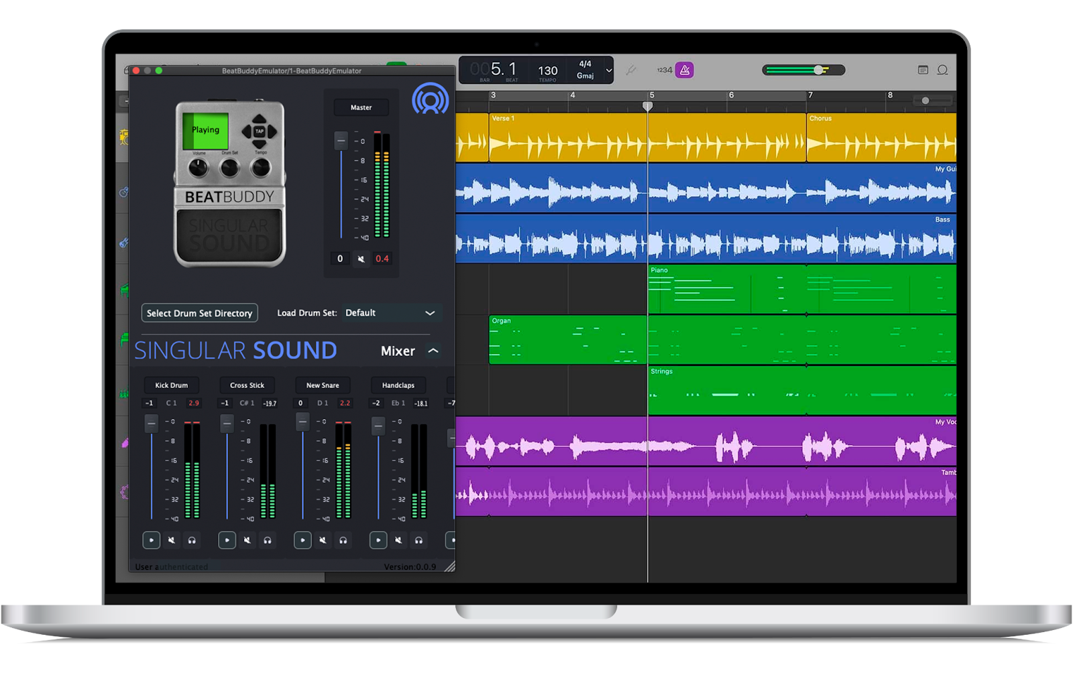The image size is (1073, 673).
Task: Click the New Snare channel label
Action: pos(323,385)
